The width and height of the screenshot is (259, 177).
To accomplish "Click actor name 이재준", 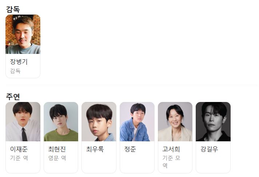I will point(19,149).
